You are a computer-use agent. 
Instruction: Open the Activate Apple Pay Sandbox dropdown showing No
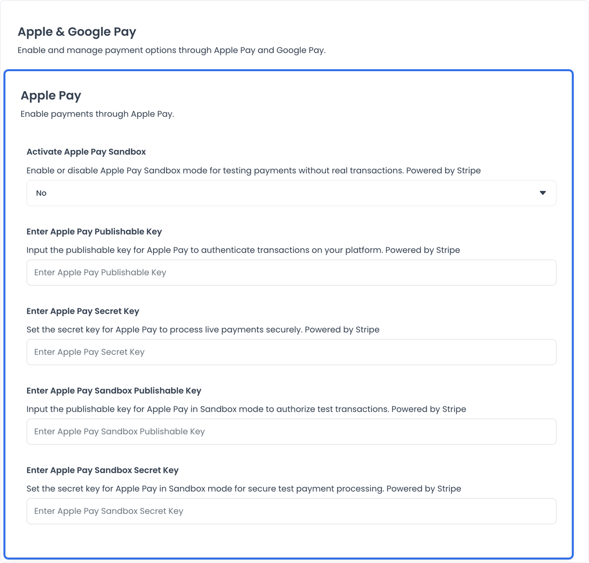(291, 193)
